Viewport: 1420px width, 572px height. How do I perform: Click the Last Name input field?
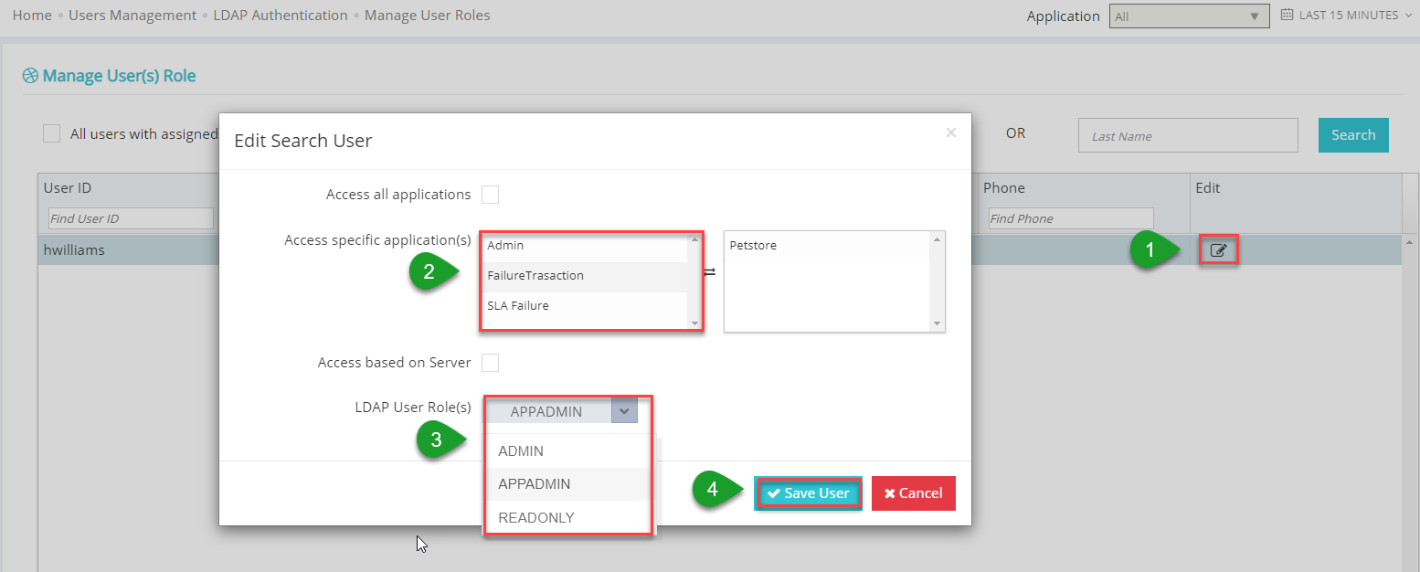(1187, 136)
